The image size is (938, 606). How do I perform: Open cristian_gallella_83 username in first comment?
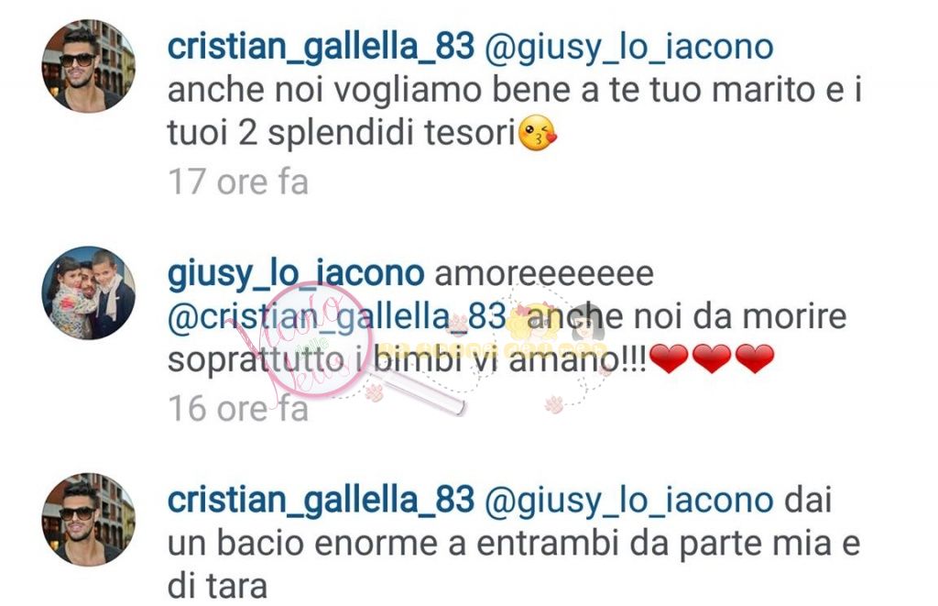322,47
